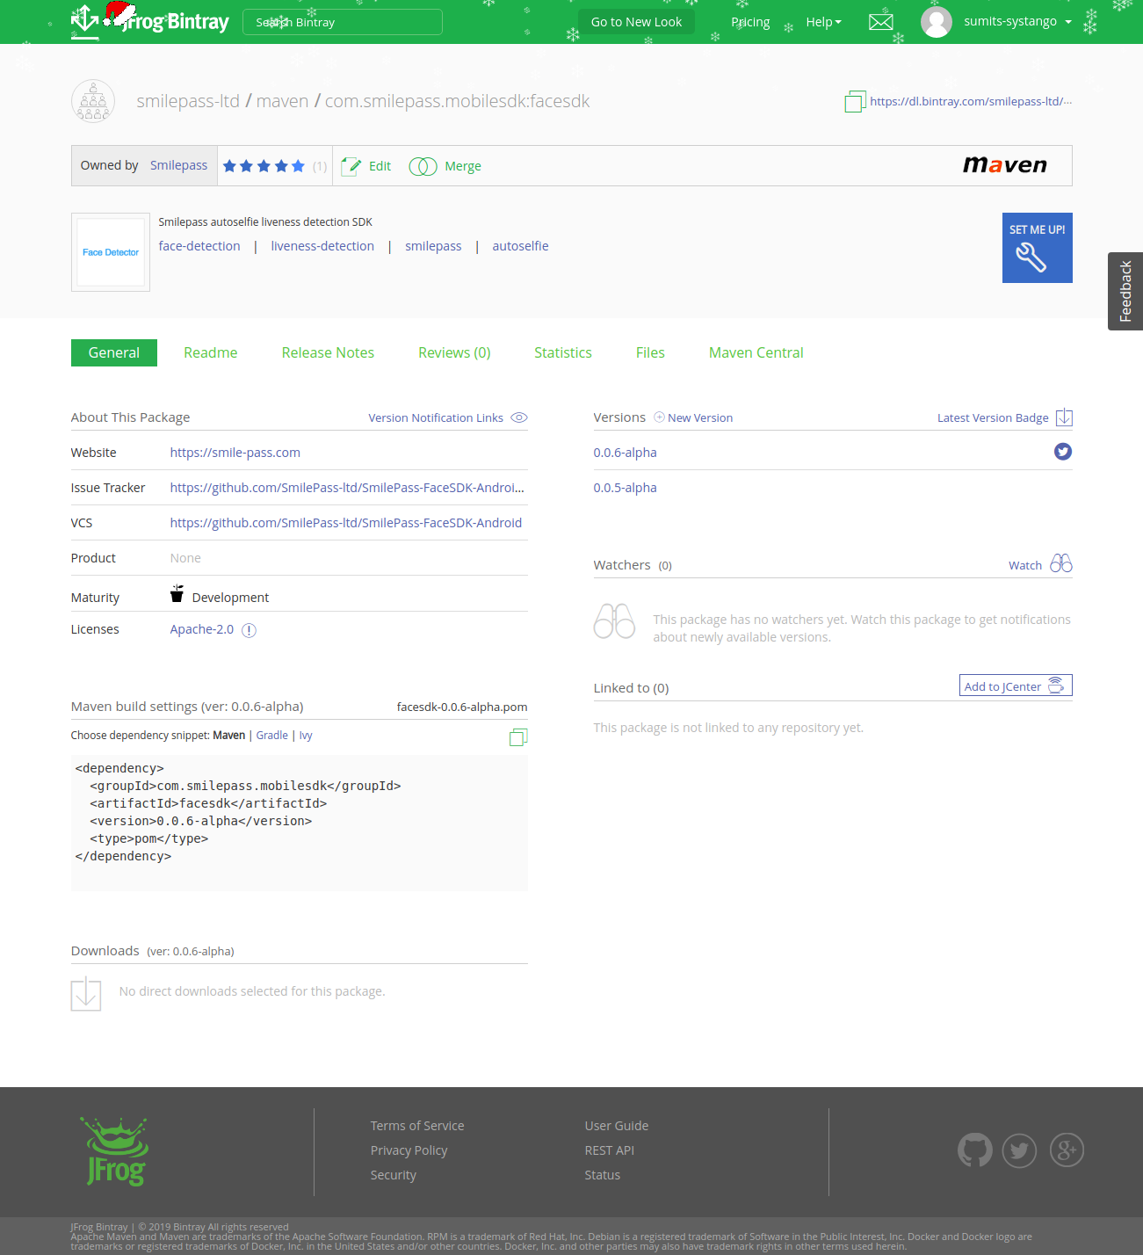Click the Maven logo
1143x1255 pixels.
click(x=1005, y=165)
